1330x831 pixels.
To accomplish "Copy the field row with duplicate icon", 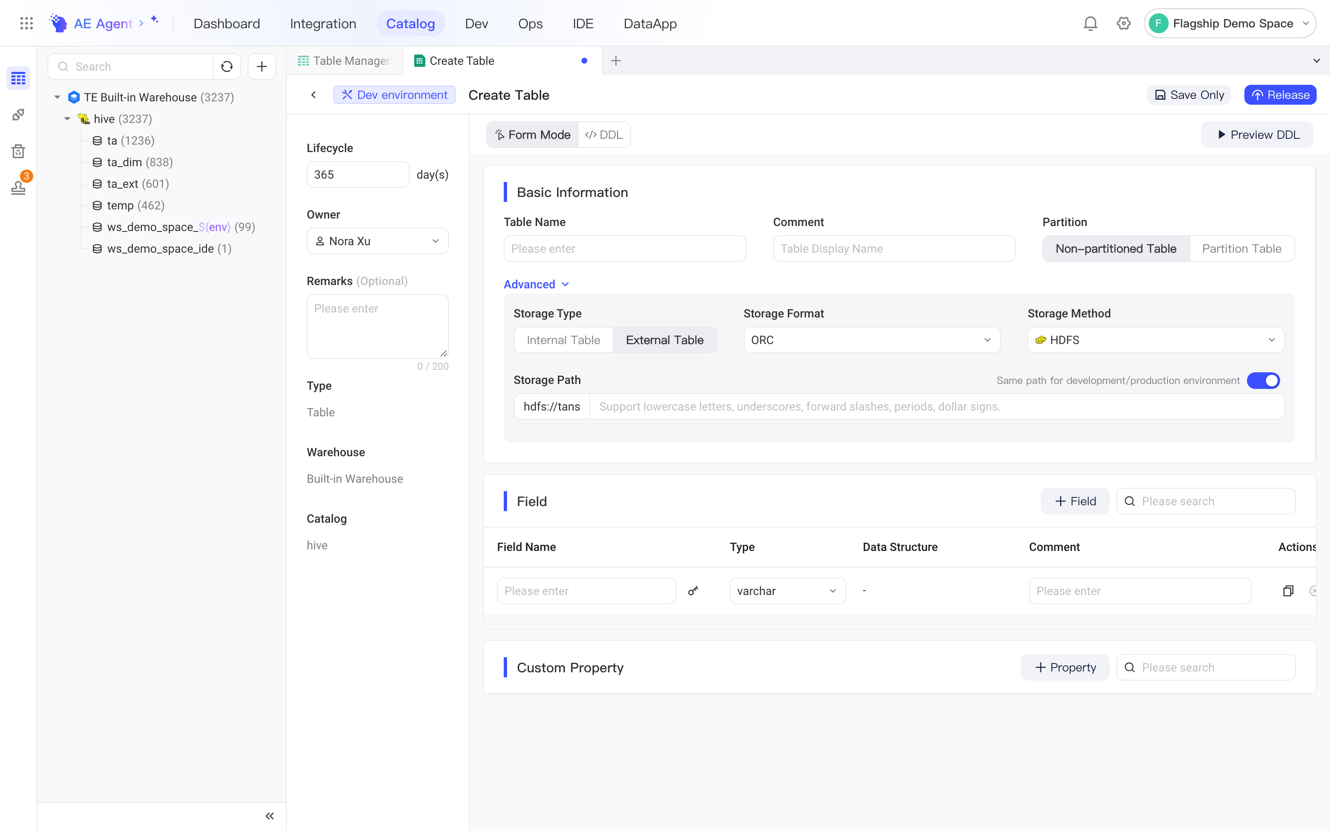I will [1288, 591].
